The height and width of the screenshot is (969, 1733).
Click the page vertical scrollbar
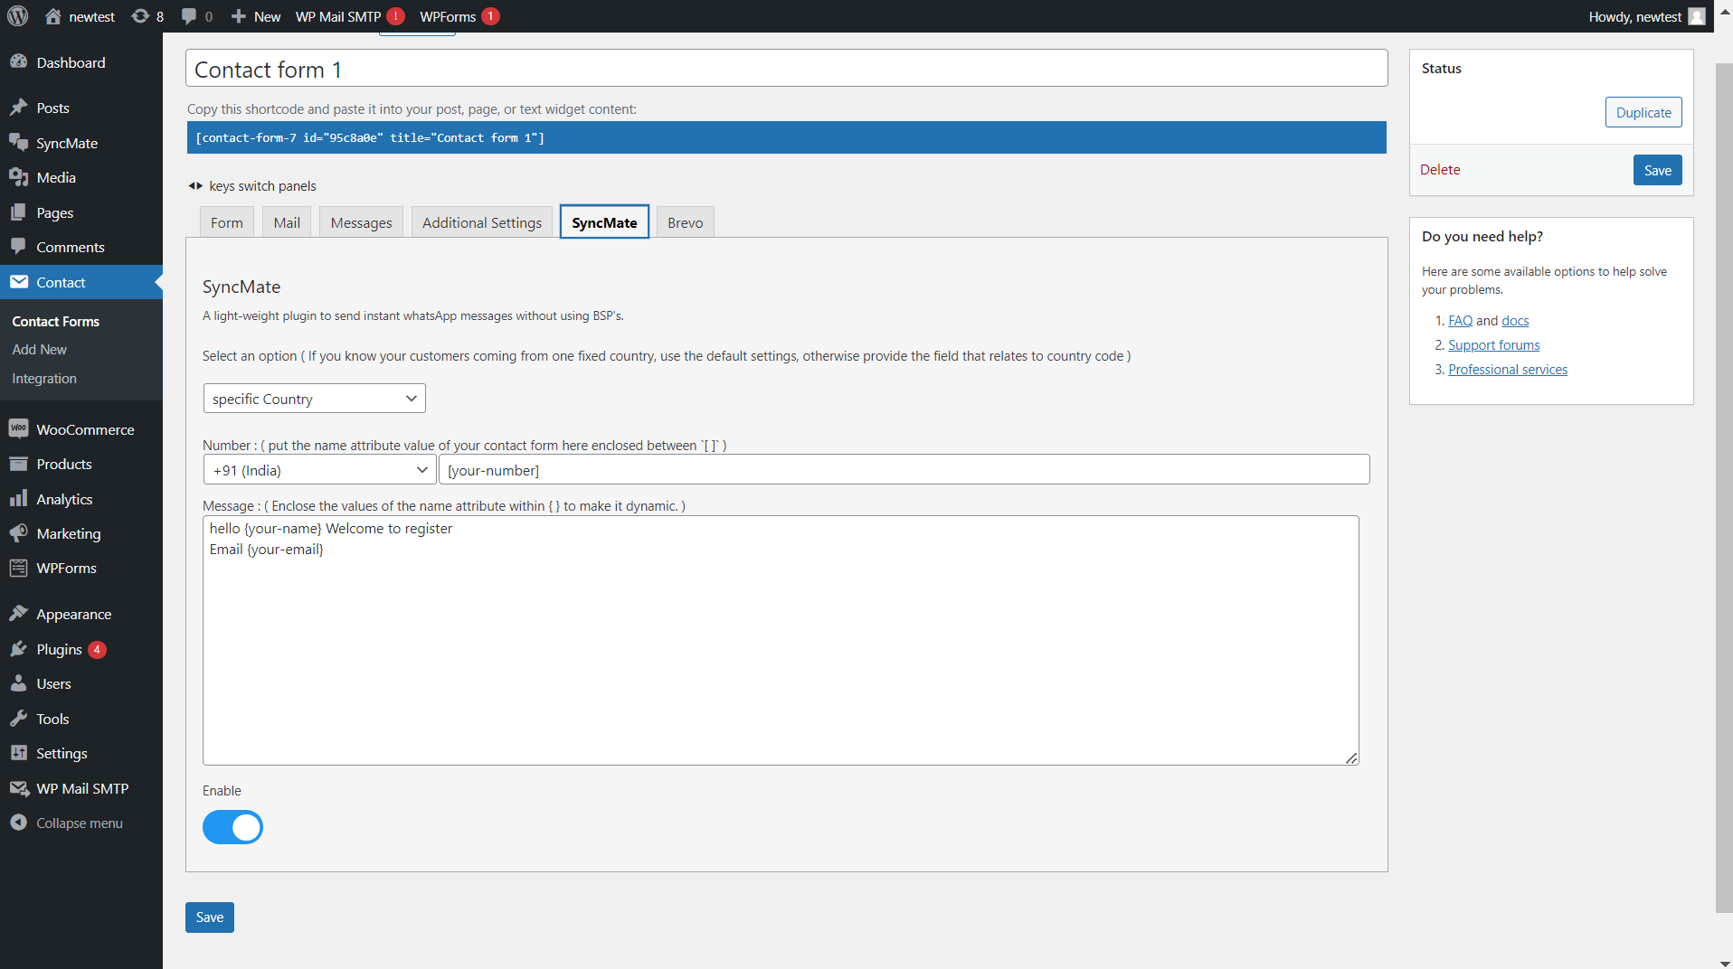[x=1723, y=488]
